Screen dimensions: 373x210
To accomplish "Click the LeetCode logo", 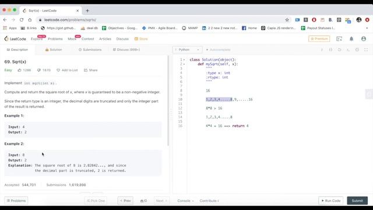I will 15,39.
